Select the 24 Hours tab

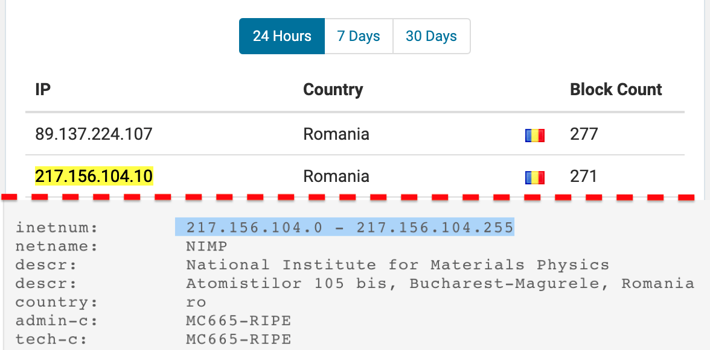[x=282, y=36]
